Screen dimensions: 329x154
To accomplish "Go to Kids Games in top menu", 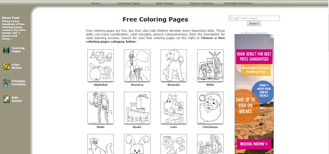I will point(165,3).
